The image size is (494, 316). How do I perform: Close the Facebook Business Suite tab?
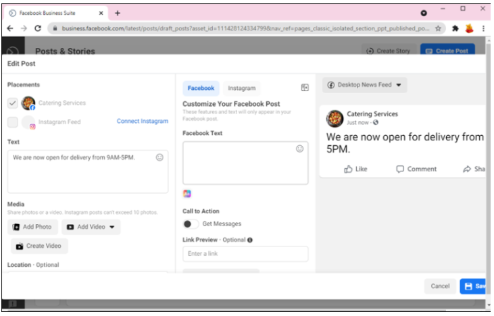click(101, 13)
